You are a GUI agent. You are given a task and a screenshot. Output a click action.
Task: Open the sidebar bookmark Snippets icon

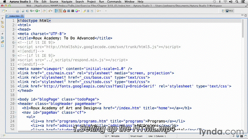coord(2,46)
